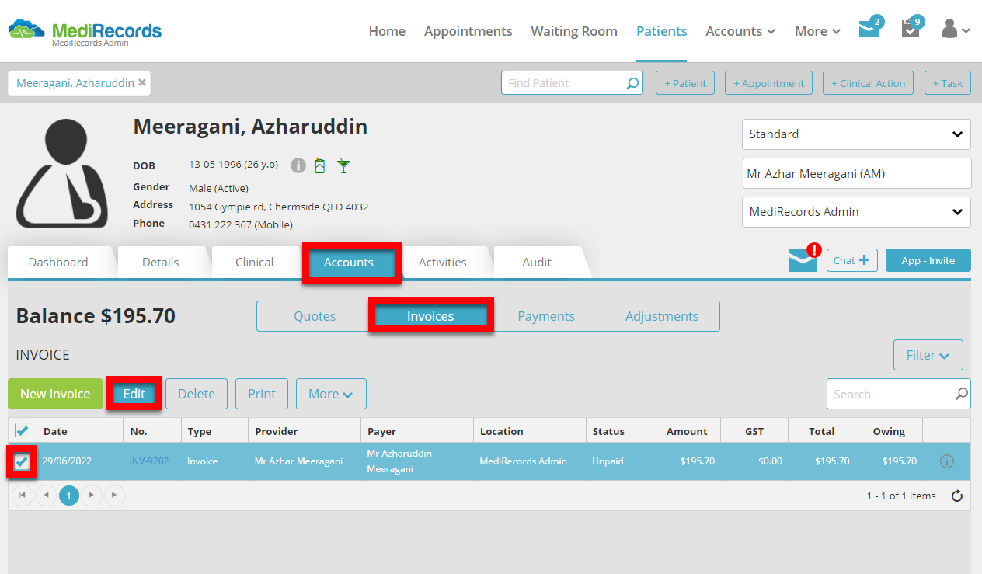Open the user profile icon menu
This screenshot has height=574, width=982.
pyautogui.click(x=956, y=30)
